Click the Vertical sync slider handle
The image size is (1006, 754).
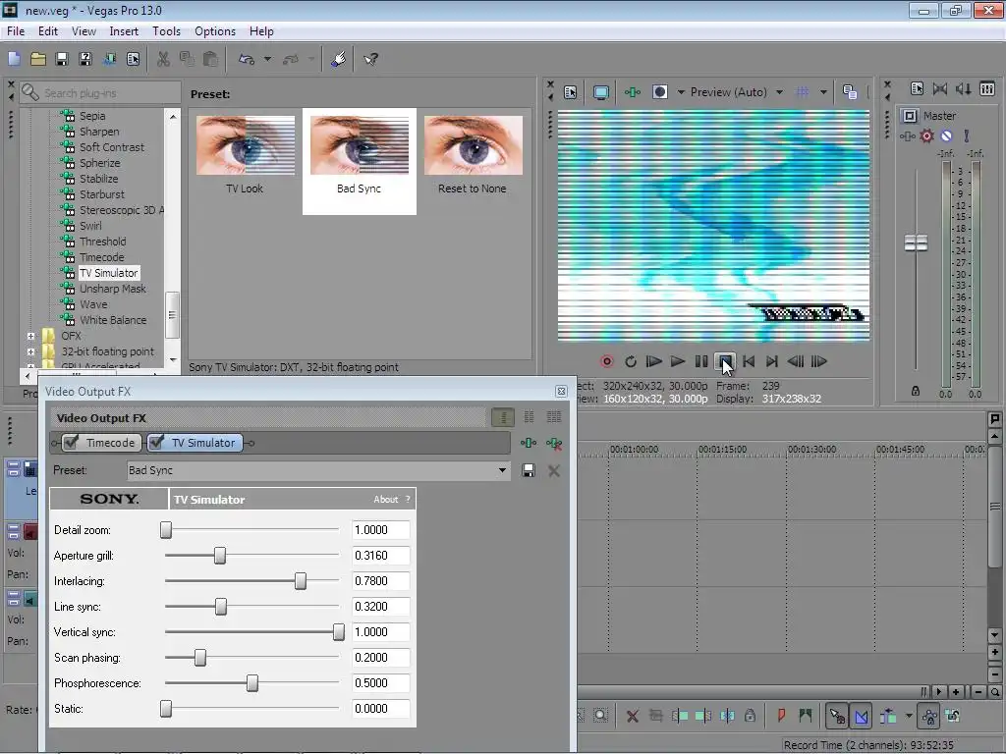[x=338, y=632]
